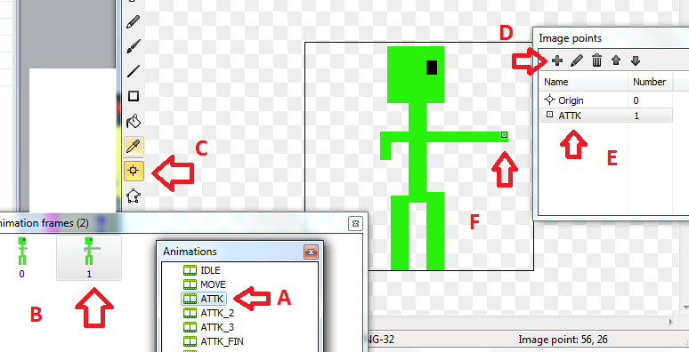This screenshot has width=689, height=352.
Task: Select the Collision Polygon tool
Action: 134,196
